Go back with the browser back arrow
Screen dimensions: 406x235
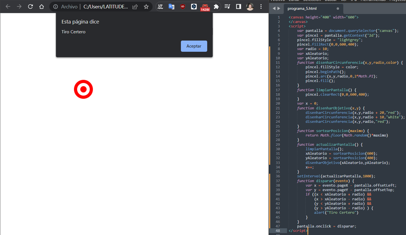8,7
